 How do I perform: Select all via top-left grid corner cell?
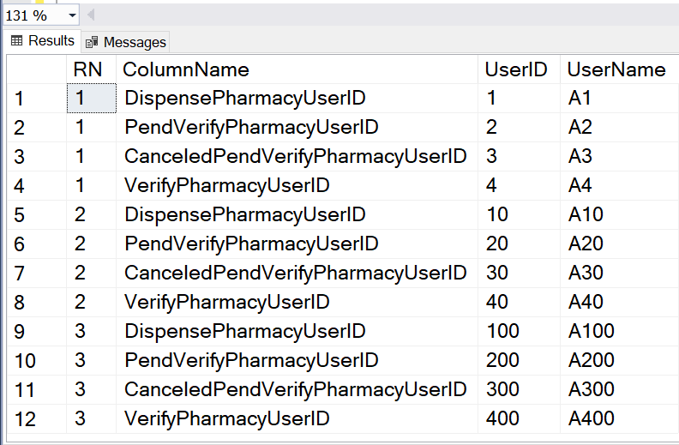(35, 69)
